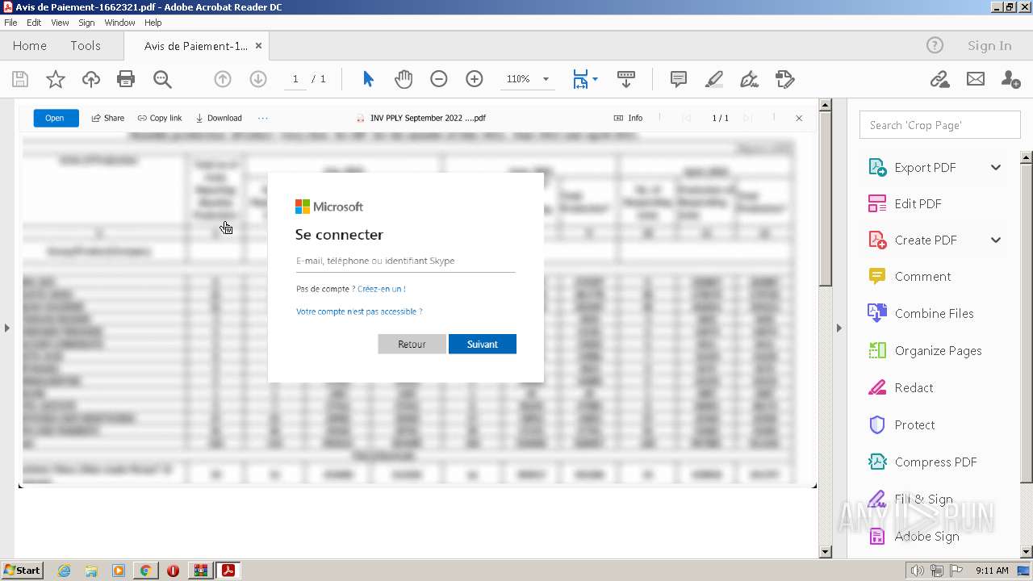Expand the left navigation pane arrow

[7, 328]
